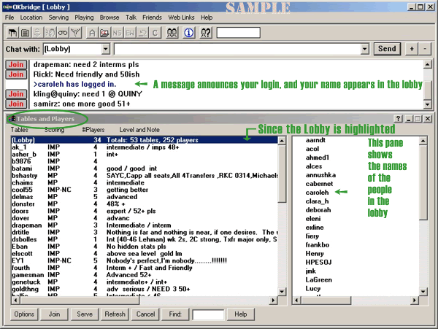The height and width of the screenshot is (329, 438).
Task: Click players list vertical scrollbar thumb
Action: (423, 182)
